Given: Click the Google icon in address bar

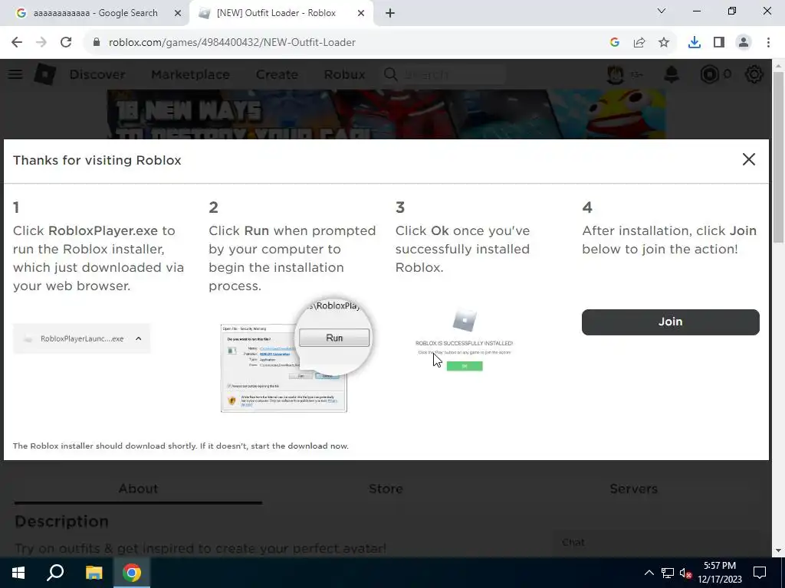Looking at the screenshot, I should (615, 43).
